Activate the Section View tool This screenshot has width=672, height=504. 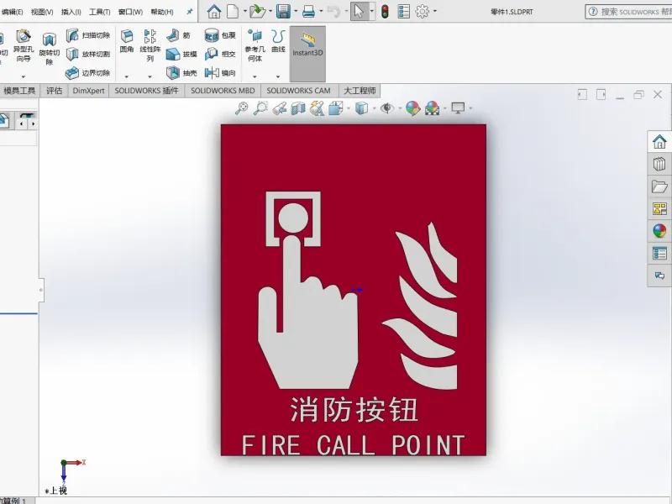(298, 108)
